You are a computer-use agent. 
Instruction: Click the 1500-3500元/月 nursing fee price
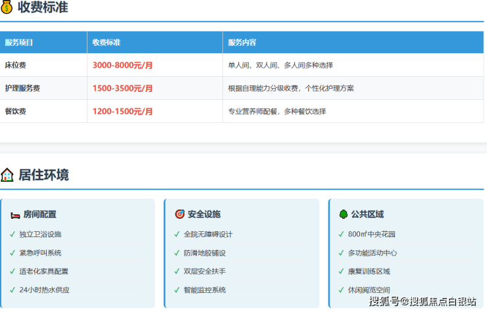point(122,88)
